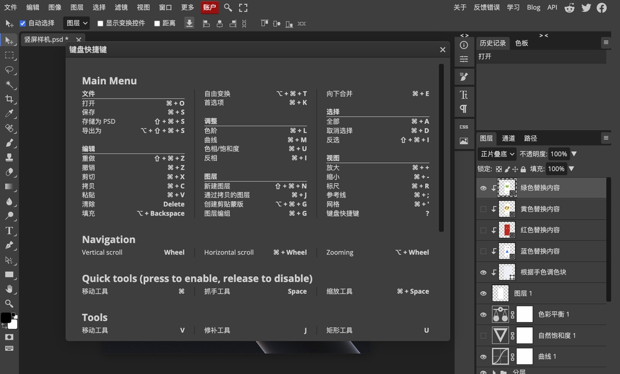Select the Gradient tool
Image resolution: width=620 pixels, height=374 pixels.
9,187
